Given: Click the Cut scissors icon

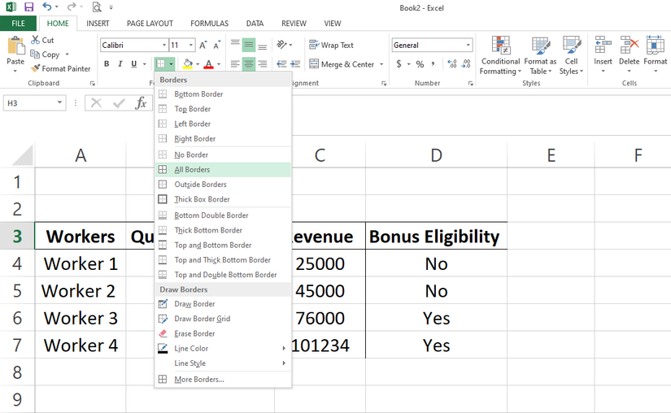Looking at the screenshot, I should coord(35,40).
